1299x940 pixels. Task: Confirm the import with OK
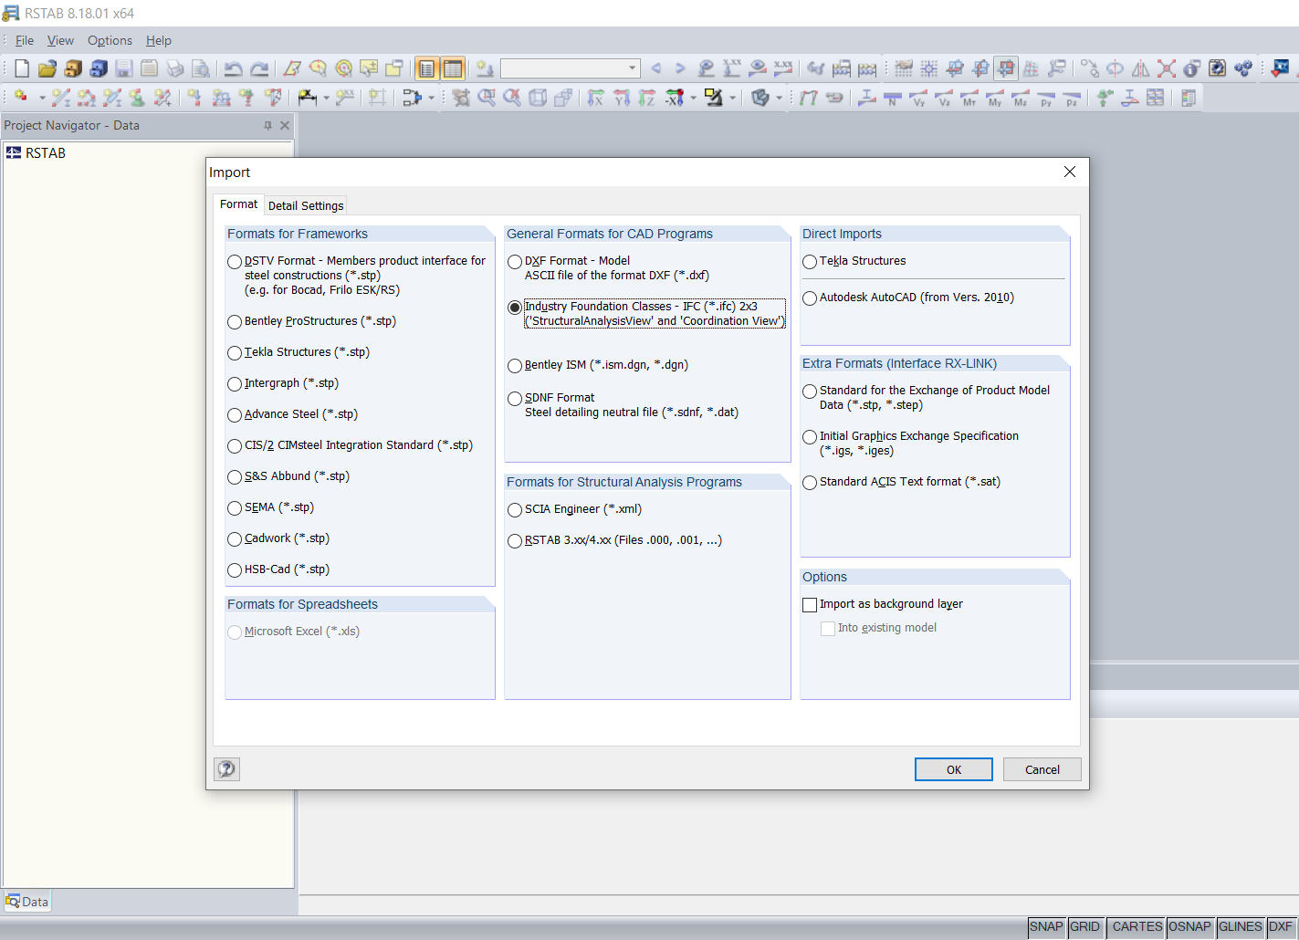[x=953, y=768]
